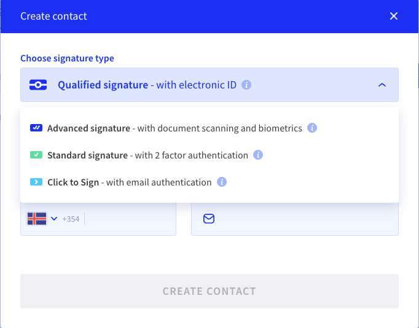Close the Create contact dialog
The width and height of the screenshot is (419, 328).
[394, 16]
